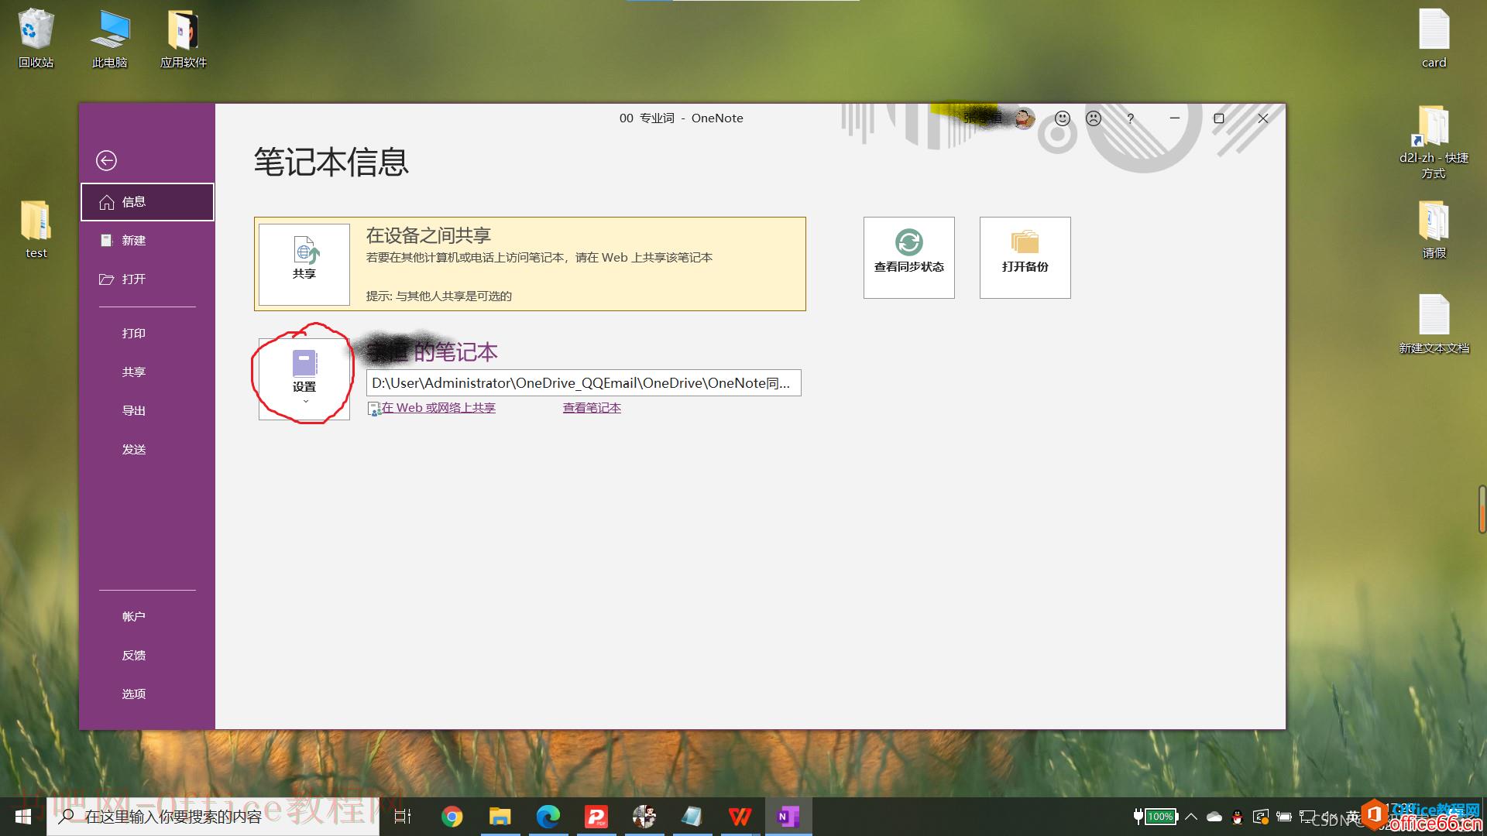Select 打印 in the Backstage sidebar
Screen dimensions: 1487x836
(147, 334)
